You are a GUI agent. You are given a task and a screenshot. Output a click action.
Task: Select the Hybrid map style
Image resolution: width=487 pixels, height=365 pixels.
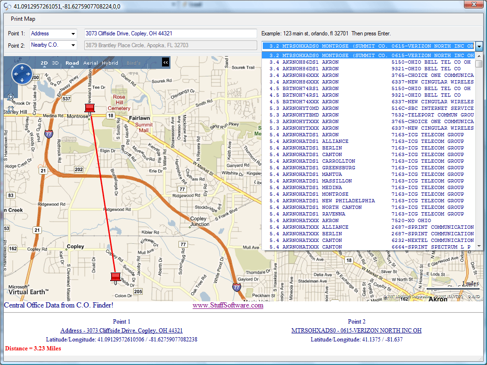(x=110, y=63)
